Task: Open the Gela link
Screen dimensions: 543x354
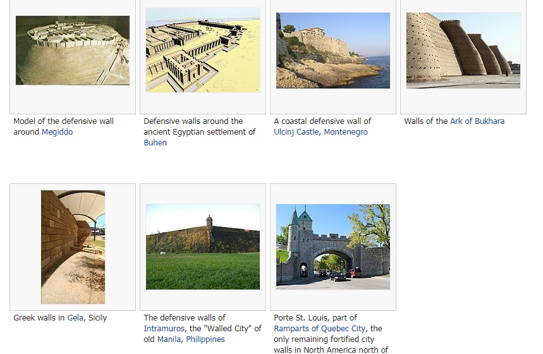Action: [x=75, y=318]
